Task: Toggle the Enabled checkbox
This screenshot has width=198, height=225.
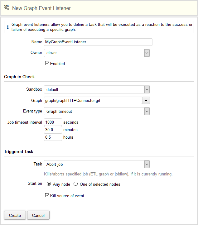Action: (47, 64)
